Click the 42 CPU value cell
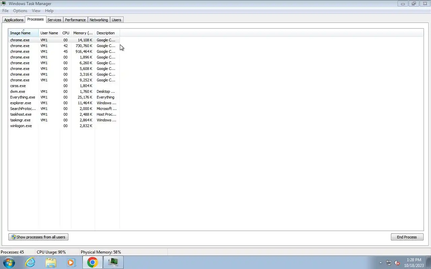The image size is (431, 269). tap(65, 46)
